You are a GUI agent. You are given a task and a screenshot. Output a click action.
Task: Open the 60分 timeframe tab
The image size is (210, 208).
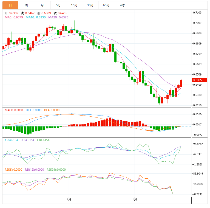coord(106,5)
